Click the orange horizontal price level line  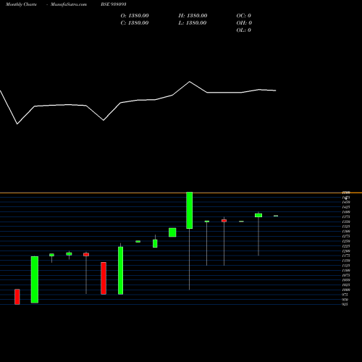pyautogui.click(x=181, y=193)
